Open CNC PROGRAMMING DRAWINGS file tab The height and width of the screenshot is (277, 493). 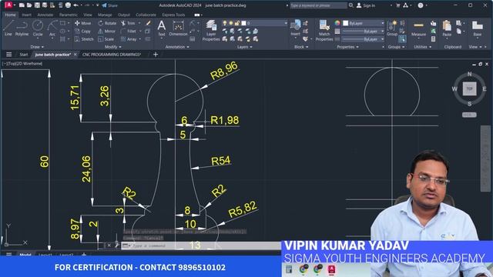coord(111,55)
